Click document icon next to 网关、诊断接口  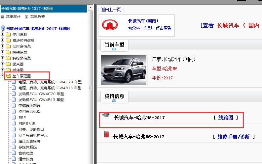point(14,129)
